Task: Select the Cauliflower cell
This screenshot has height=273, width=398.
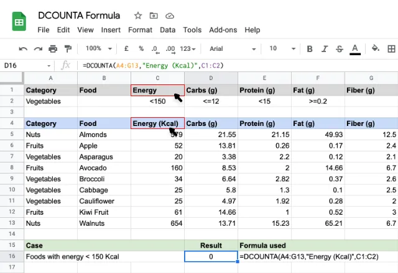Action: [x=104, y=201]
